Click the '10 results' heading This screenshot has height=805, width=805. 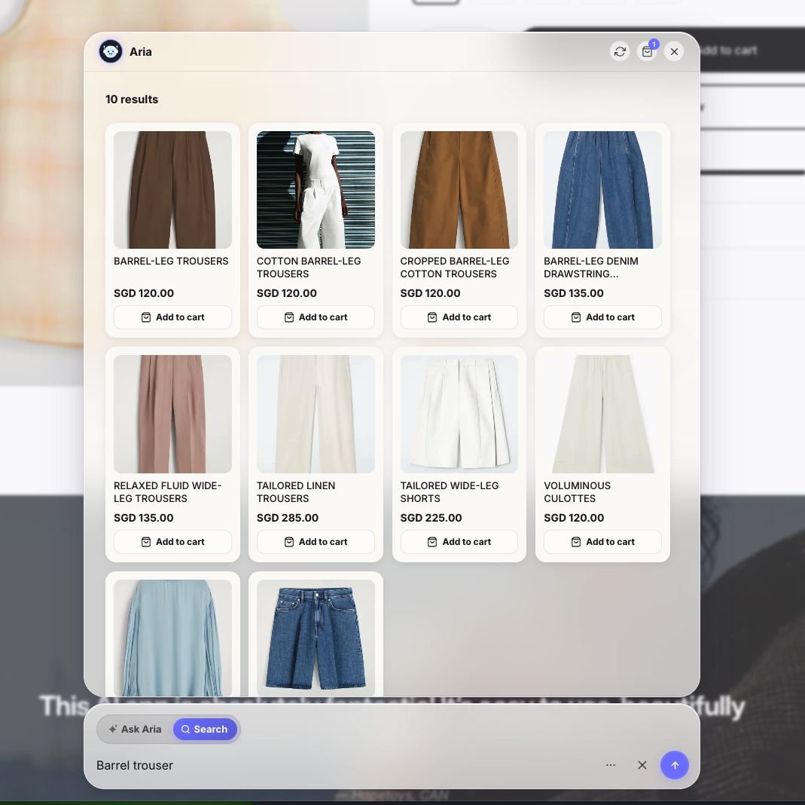tap(132, 99)
